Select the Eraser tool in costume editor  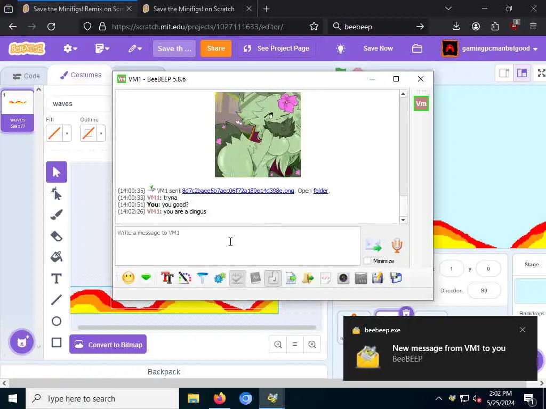pos(57,236)
